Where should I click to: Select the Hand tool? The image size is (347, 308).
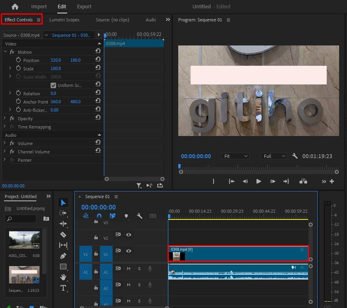pos(63,277)
